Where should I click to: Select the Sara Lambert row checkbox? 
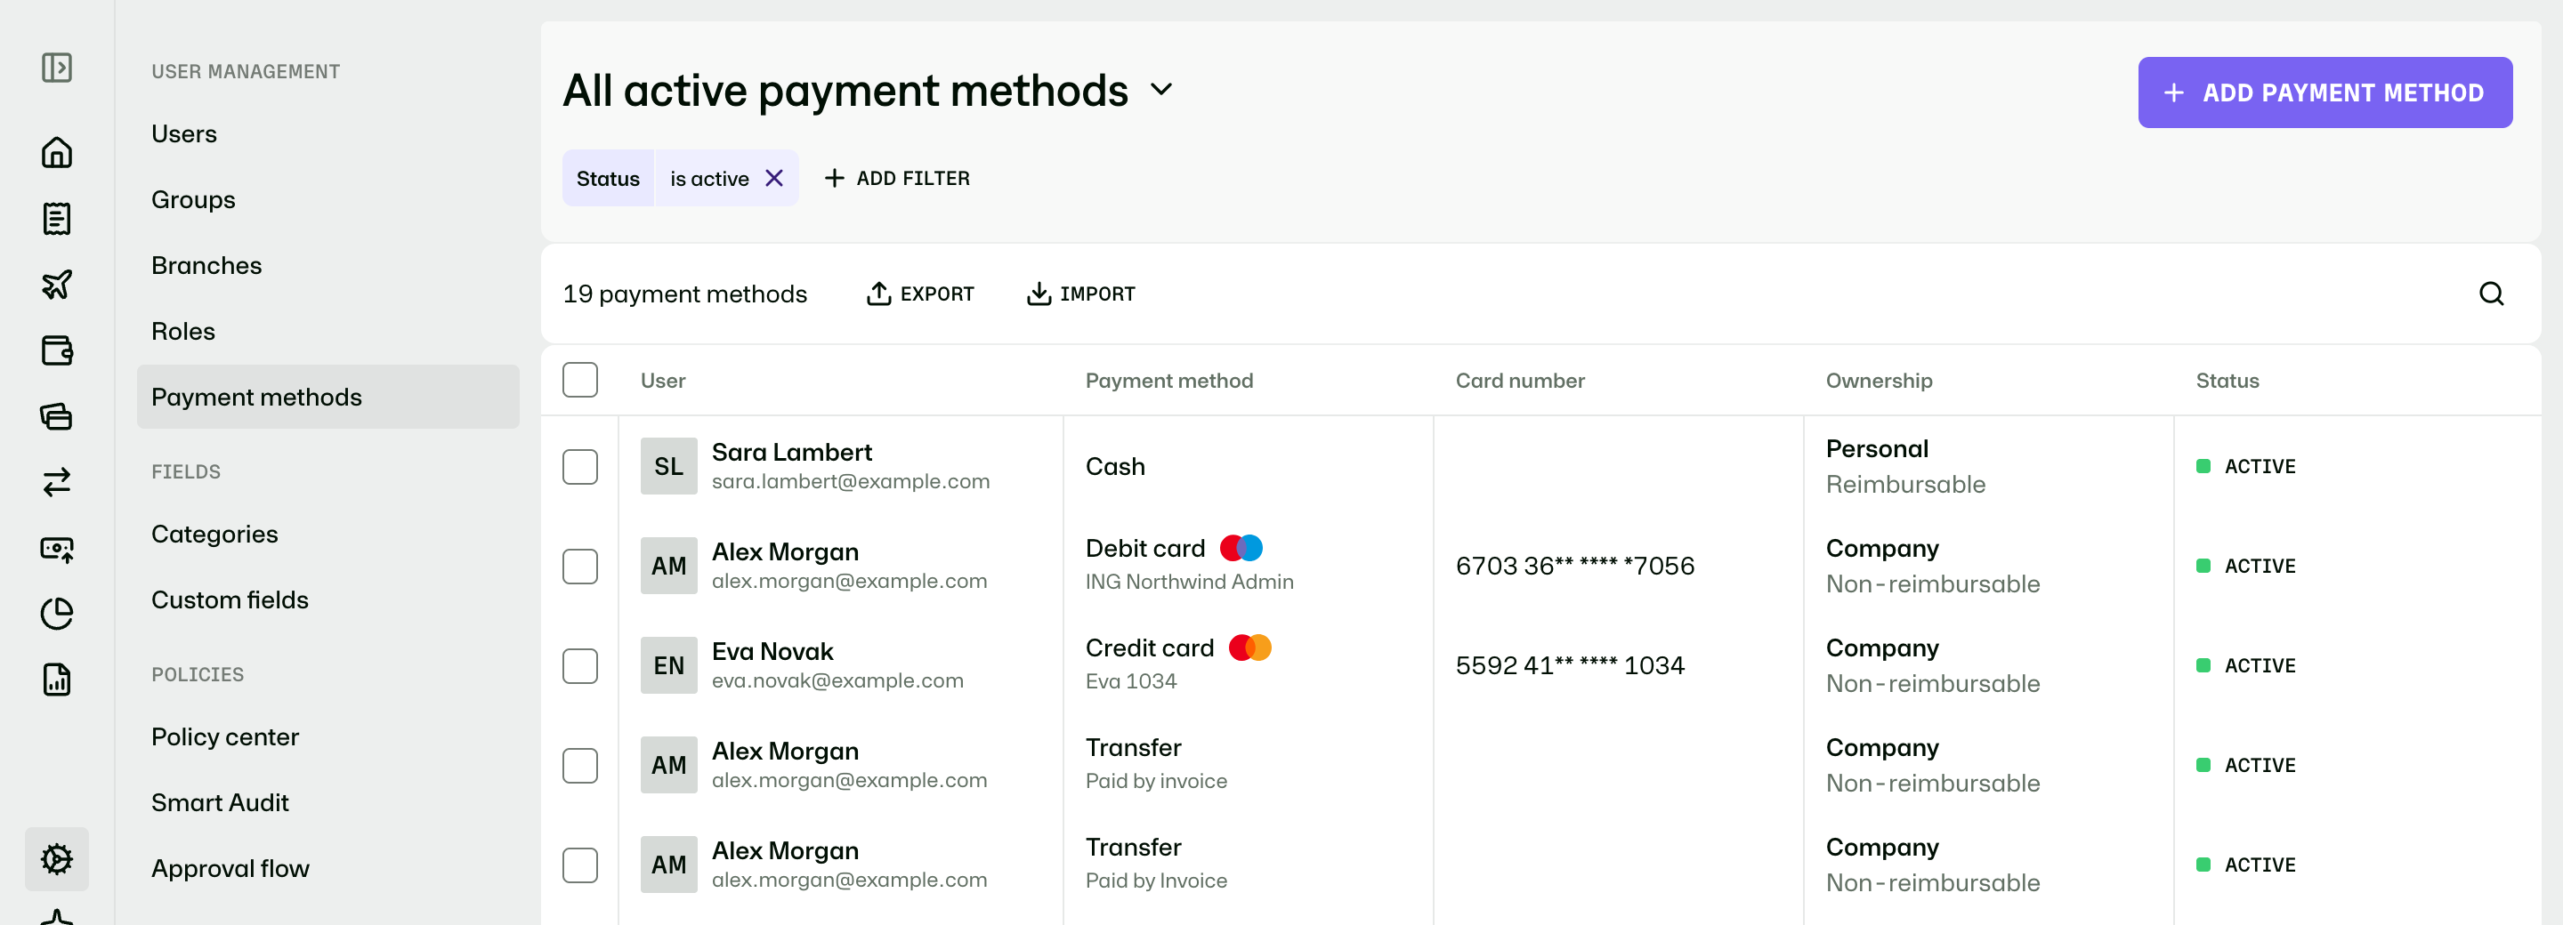click(x=580, y=466)
